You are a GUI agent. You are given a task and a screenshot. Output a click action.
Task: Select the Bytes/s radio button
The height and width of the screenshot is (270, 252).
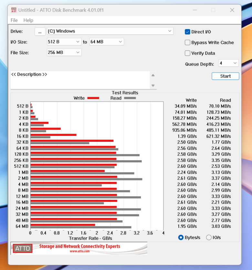coord(181,237)
